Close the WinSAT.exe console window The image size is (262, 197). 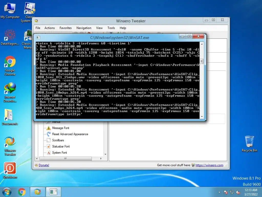tap(198, 36)
